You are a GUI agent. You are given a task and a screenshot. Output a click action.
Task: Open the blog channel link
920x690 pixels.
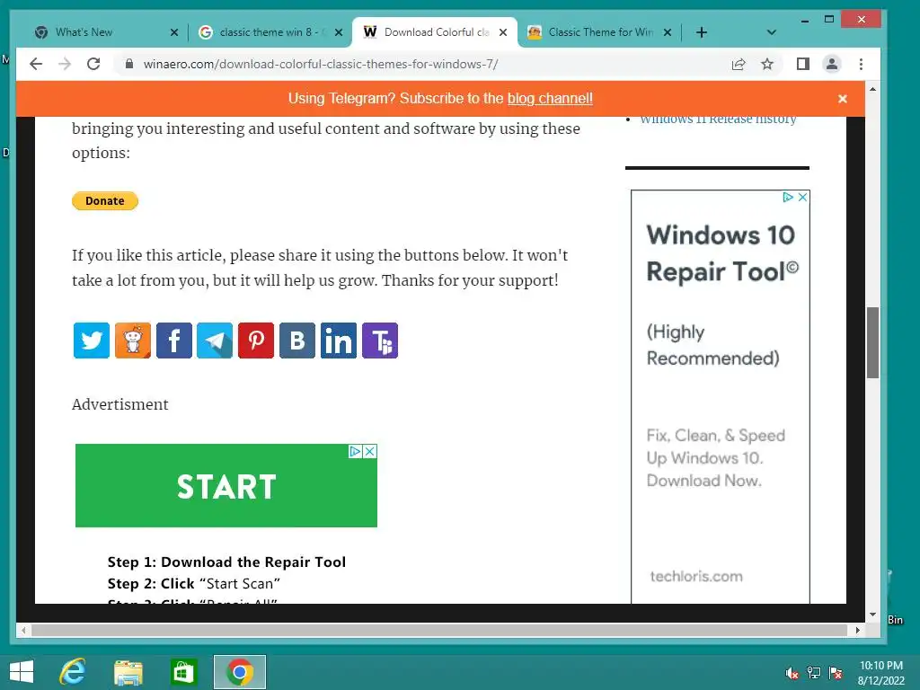click(x=550, y=99)
